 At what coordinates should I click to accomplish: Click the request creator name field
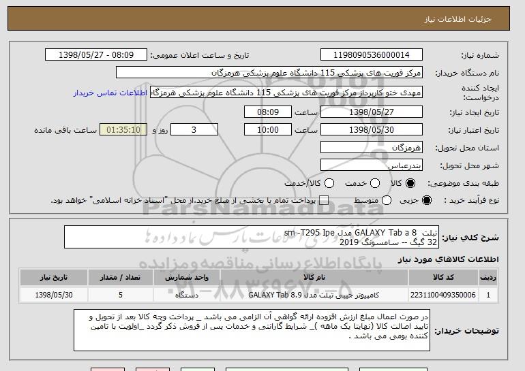[x=286, y=93]
